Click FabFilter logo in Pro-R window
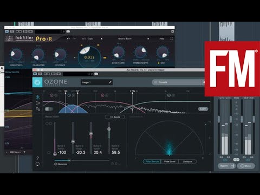 coord(19,38)
